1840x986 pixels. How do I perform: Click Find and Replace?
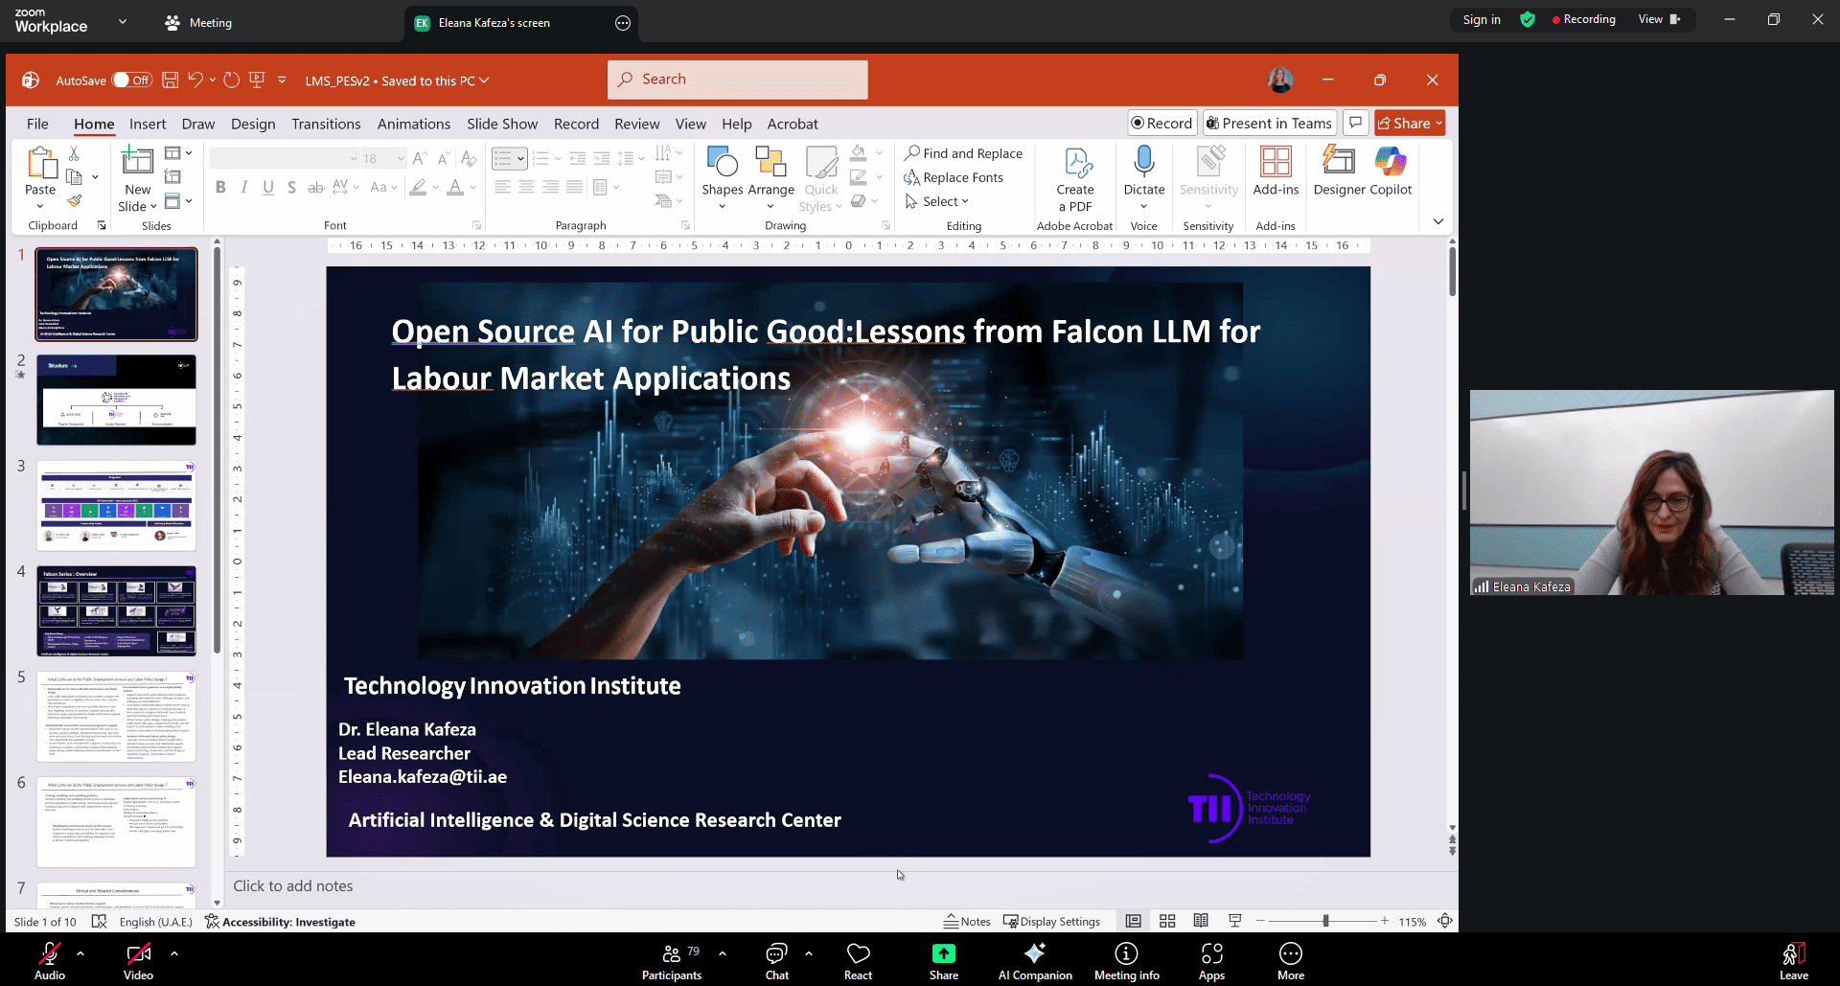pos(964,153)
